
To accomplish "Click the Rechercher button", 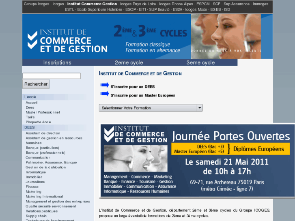I will (36, 84).
